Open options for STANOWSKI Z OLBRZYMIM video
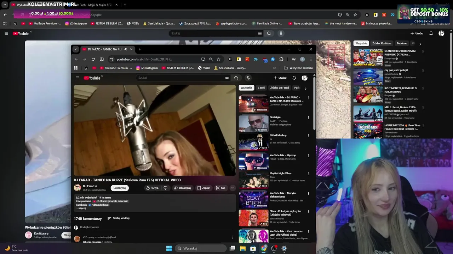453x254 pixels. [x=423, y=52]
